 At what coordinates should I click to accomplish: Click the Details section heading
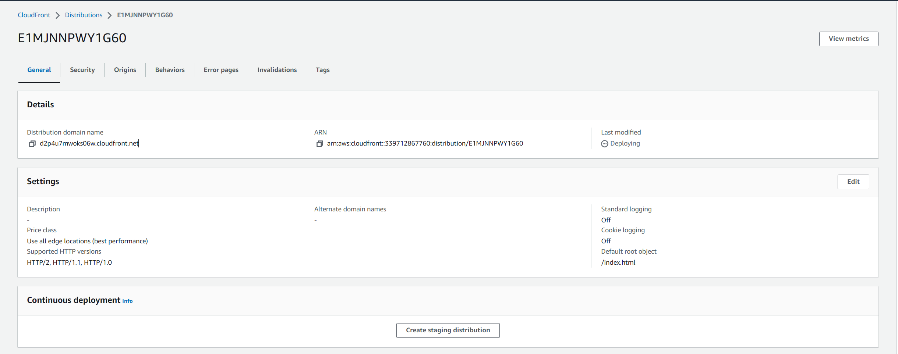40,105
